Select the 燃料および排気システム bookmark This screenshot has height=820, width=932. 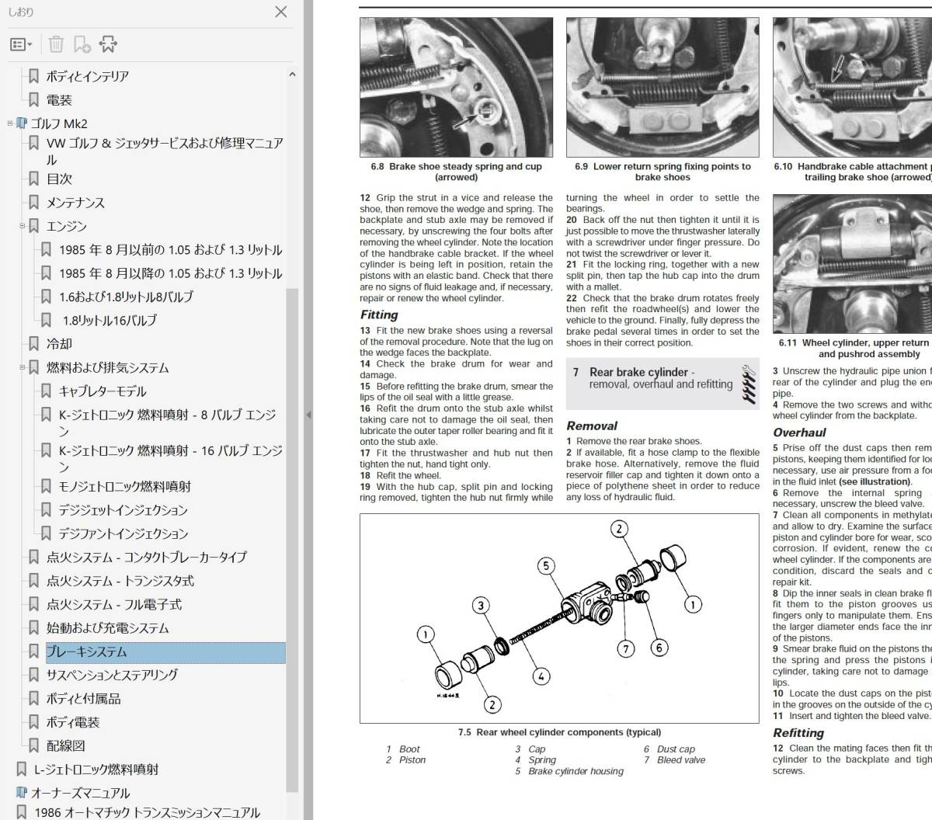tap(107, 367)
